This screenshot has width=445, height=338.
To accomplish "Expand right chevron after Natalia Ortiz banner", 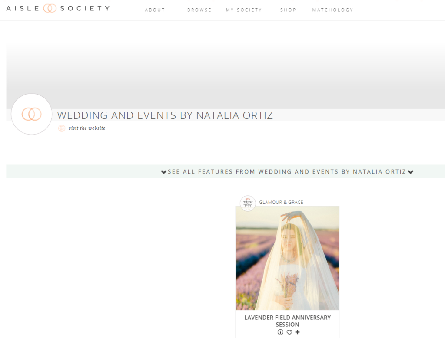I will pos(411,172).
